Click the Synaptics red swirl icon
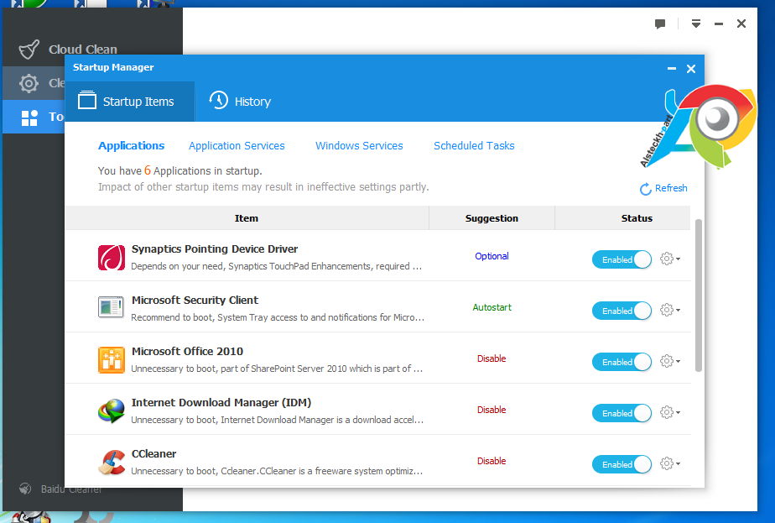Image resolution: width=775 pixels, height=523 pixels. pyautogui.click(x=112, y=258)
